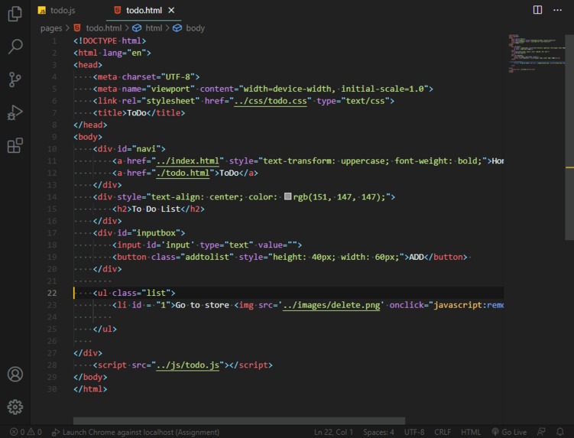The image size is (574, 438).
Task: Click the <div id="navi"> line
Action: [x=129, y=149]
